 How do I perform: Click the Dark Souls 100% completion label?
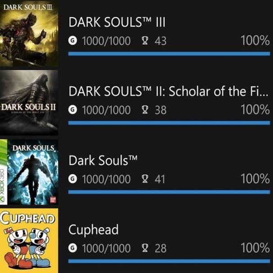click(255, 179)
